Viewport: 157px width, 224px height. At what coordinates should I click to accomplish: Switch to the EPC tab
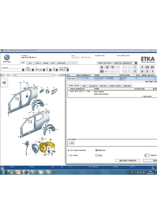click(23, 63)
